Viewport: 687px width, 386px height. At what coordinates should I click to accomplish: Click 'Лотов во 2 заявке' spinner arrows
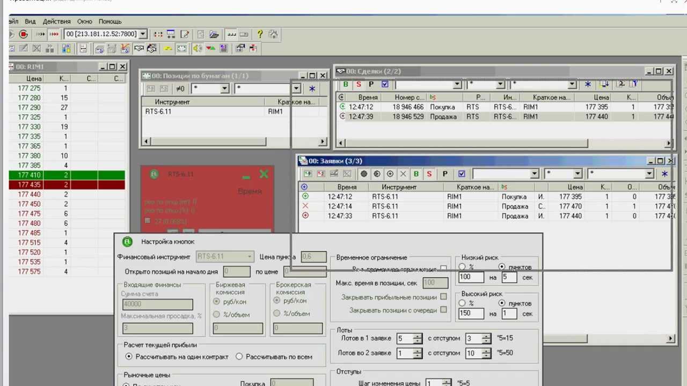click(x=417, y=353)
